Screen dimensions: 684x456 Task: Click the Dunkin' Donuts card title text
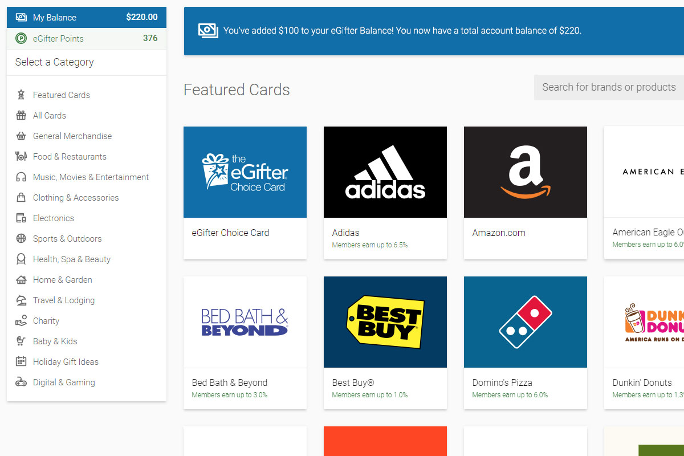[x=642, y=382]
